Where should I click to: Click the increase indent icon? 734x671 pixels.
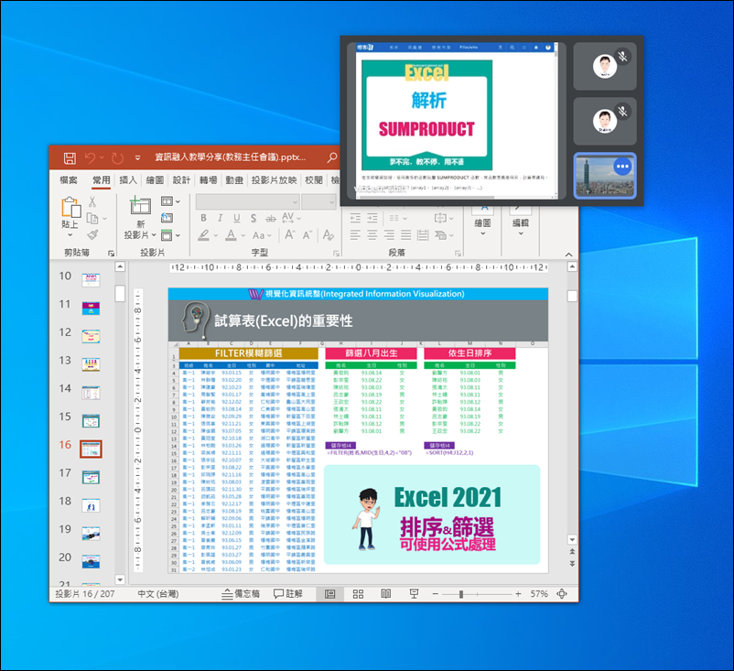(372, 218)
